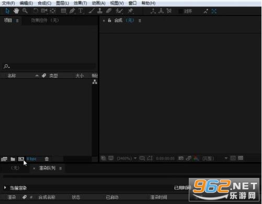This screenshot has height=204, width=262.
Task: Create a new folder in project panel
Action: [x=13, y=159]
